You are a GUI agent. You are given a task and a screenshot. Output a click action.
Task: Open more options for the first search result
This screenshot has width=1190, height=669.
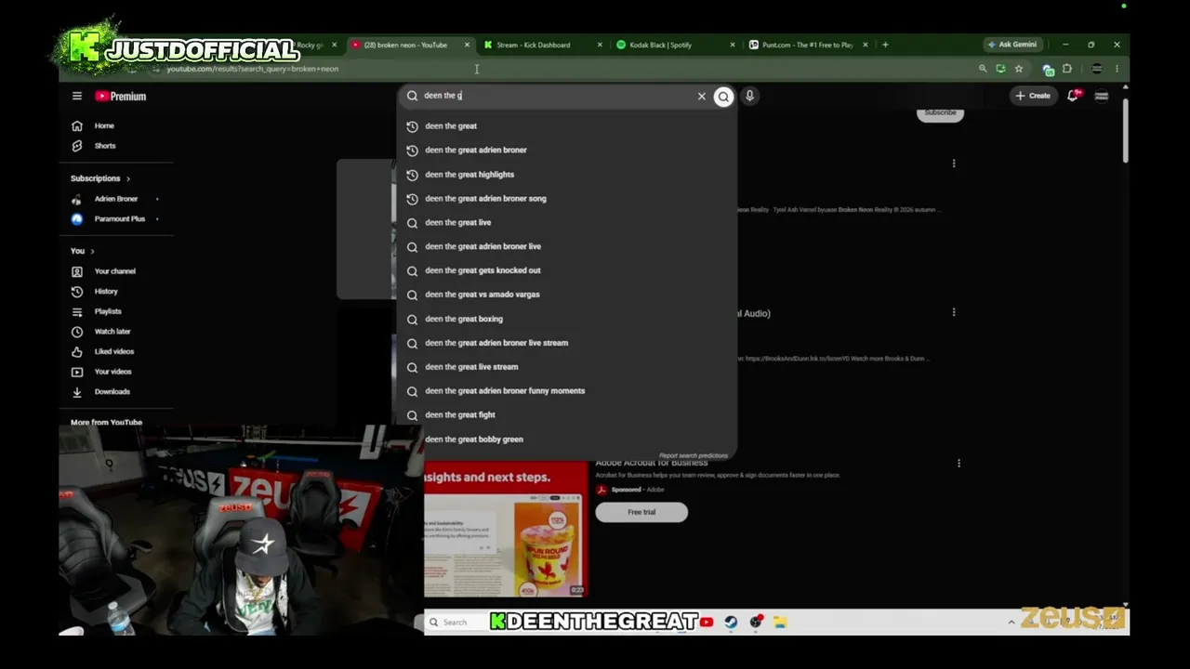pos(954,164)
